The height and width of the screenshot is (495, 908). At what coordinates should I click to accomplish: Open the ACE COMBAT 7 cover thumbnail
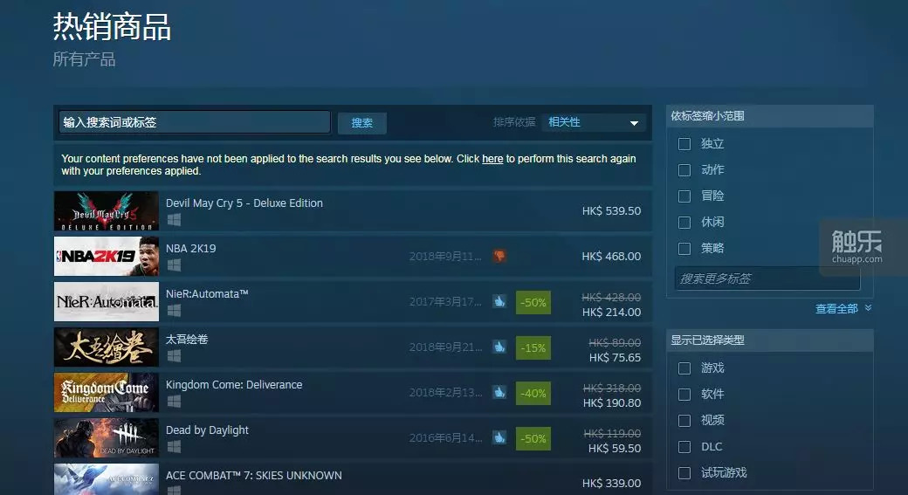tap(106, 479)
